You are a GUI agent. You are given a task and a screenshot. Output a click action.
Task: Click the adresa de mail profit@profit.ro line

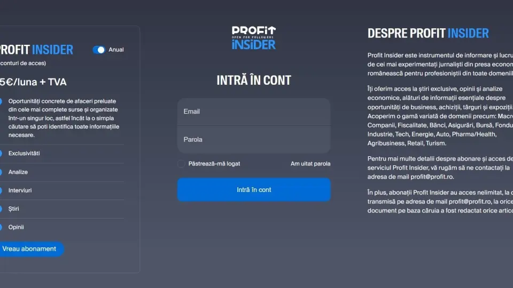point(410,177)
